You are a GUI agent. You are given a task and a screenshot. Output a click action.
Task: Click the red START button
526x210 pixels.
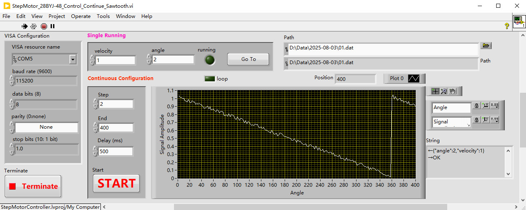point(116,183)
